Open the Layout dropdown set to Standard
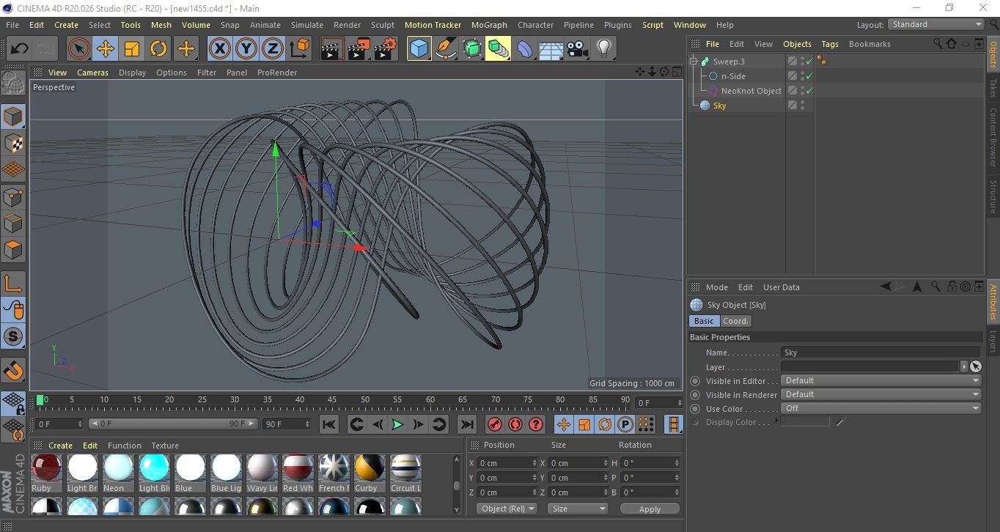Image resolution: width=1000 pixels, height=532 pixels. pos(936,24)
